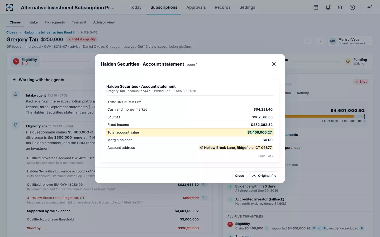
Task: Open the Records tab
Action: (x=222, y=7)
